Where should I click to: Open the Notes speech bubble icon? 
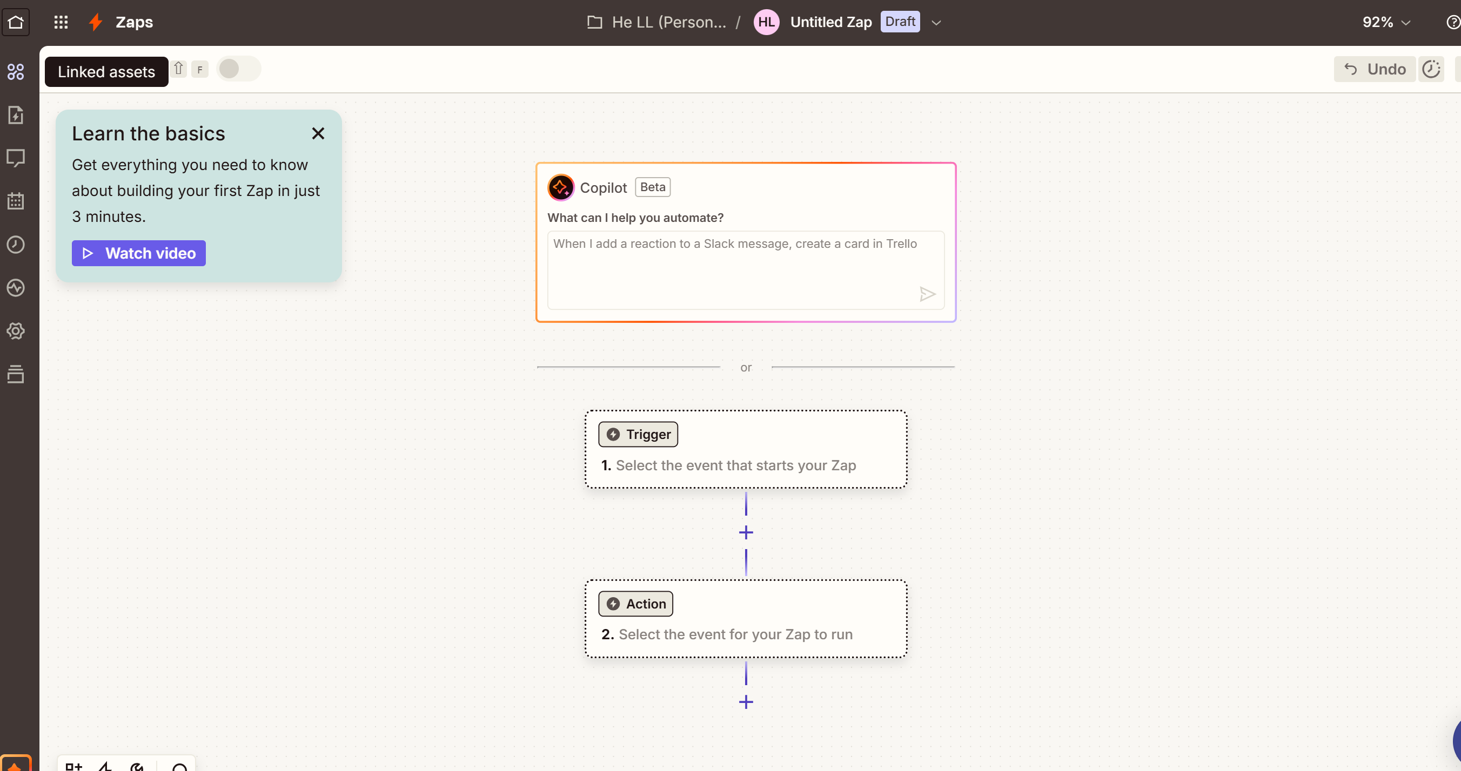point(15,158)
